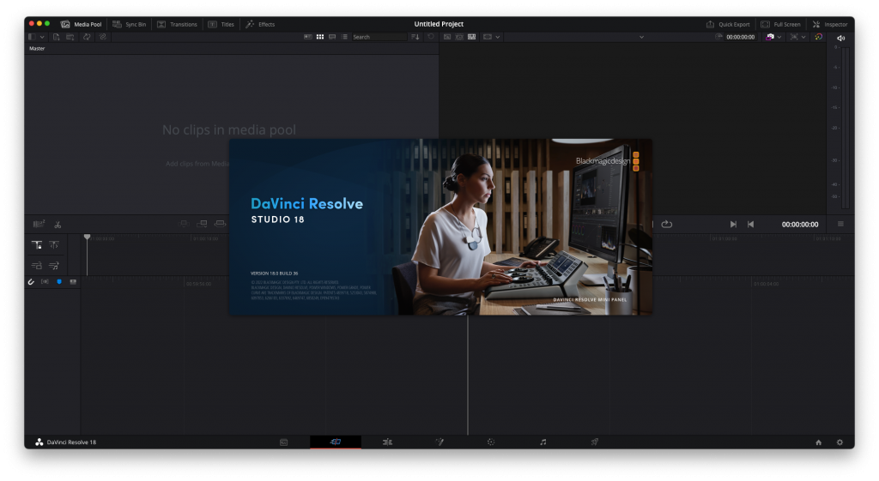Viewport: 879px width, 481px height.
Task: Switch to the Fusion page
Action: (439, 442)
